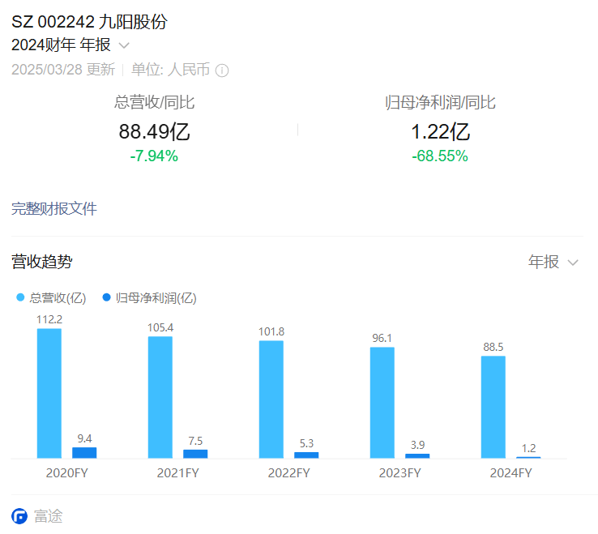Screen dimensions: 598x534
Task: Click the light blue 总营收 legend dot
Action: pos(21,297)
